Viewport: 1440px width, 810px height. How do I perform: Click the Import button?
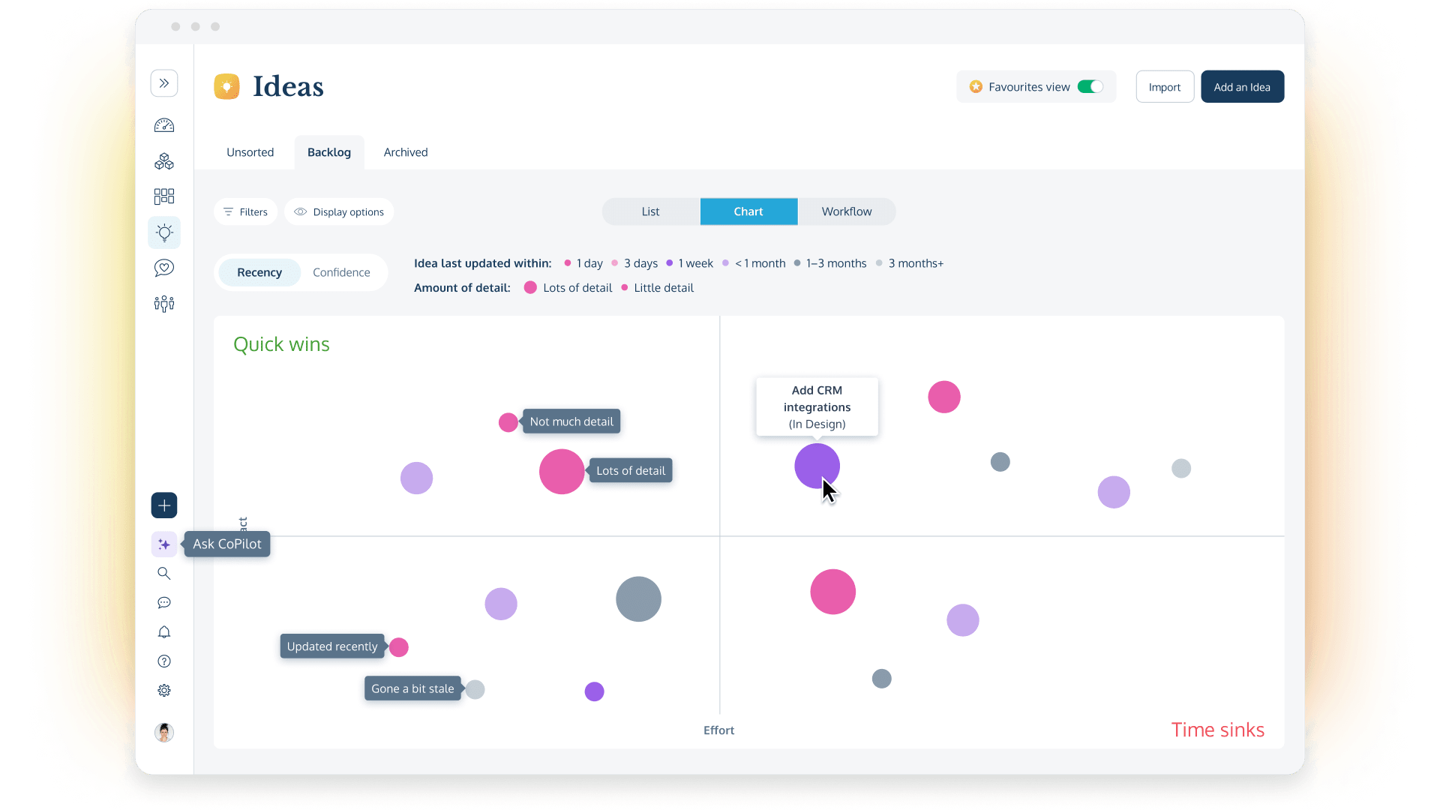coord(1165,87)
